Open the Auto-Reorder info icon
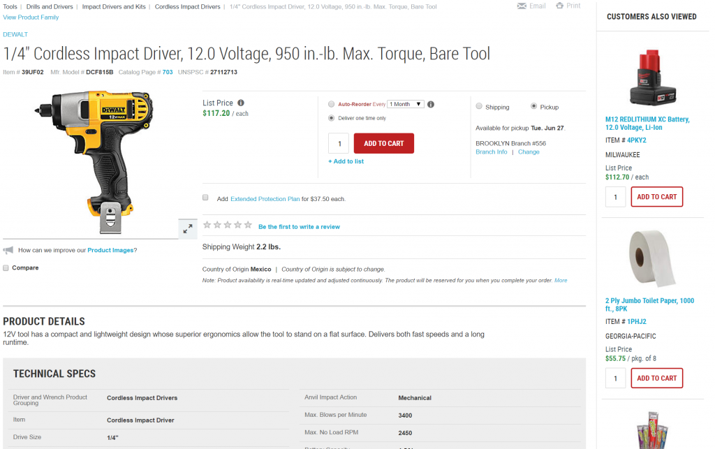 [x=430, y=104]
